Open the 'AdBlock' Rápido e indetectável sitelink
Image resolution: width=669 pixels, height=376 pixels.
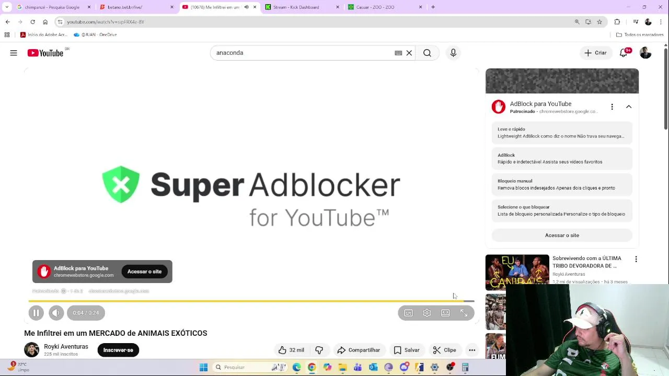coord(562,158)
